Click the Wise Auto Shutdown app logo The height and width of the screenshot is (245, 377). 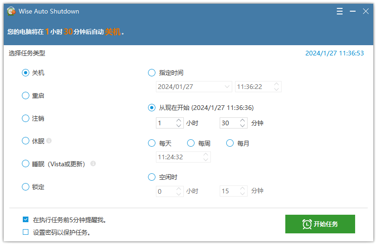click(11, 11)
